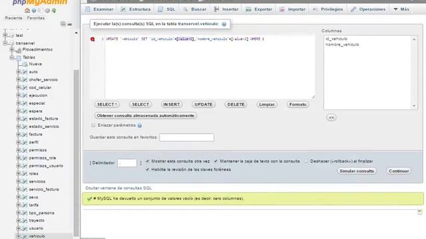Toggle the Enlazar parámetros checkbox
The image size is (426, 239).
[93, 125]
